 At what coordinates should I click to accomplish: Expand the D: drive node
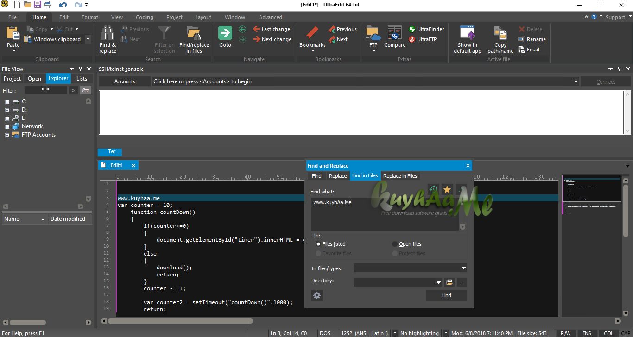[x=7, y=110]
